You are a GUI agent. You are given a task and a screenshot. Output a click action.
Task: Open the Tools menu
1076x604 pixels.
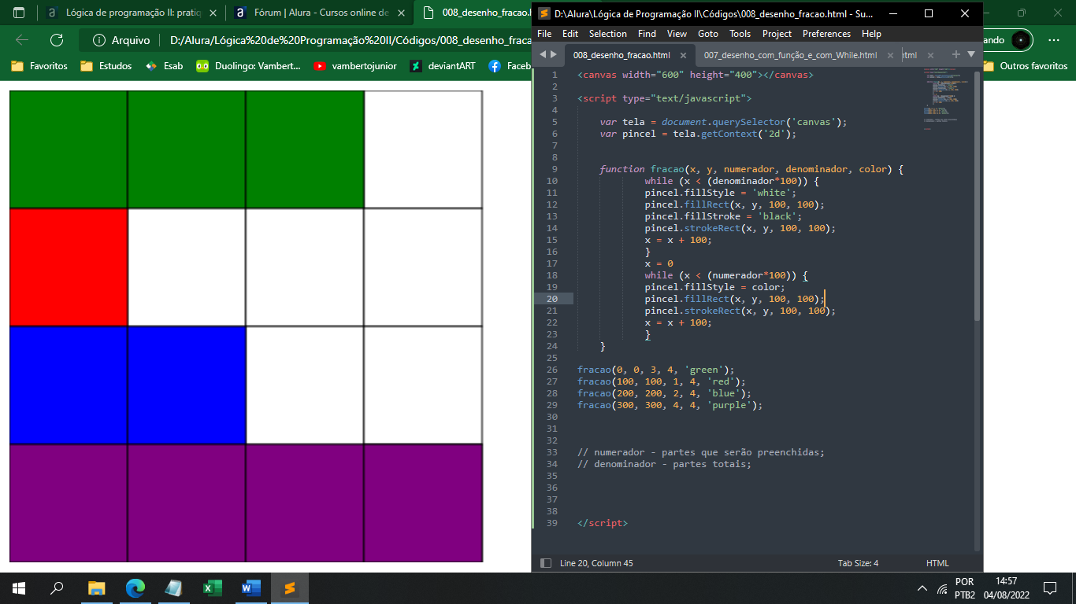pyautogui.click(x=740, y=34)
